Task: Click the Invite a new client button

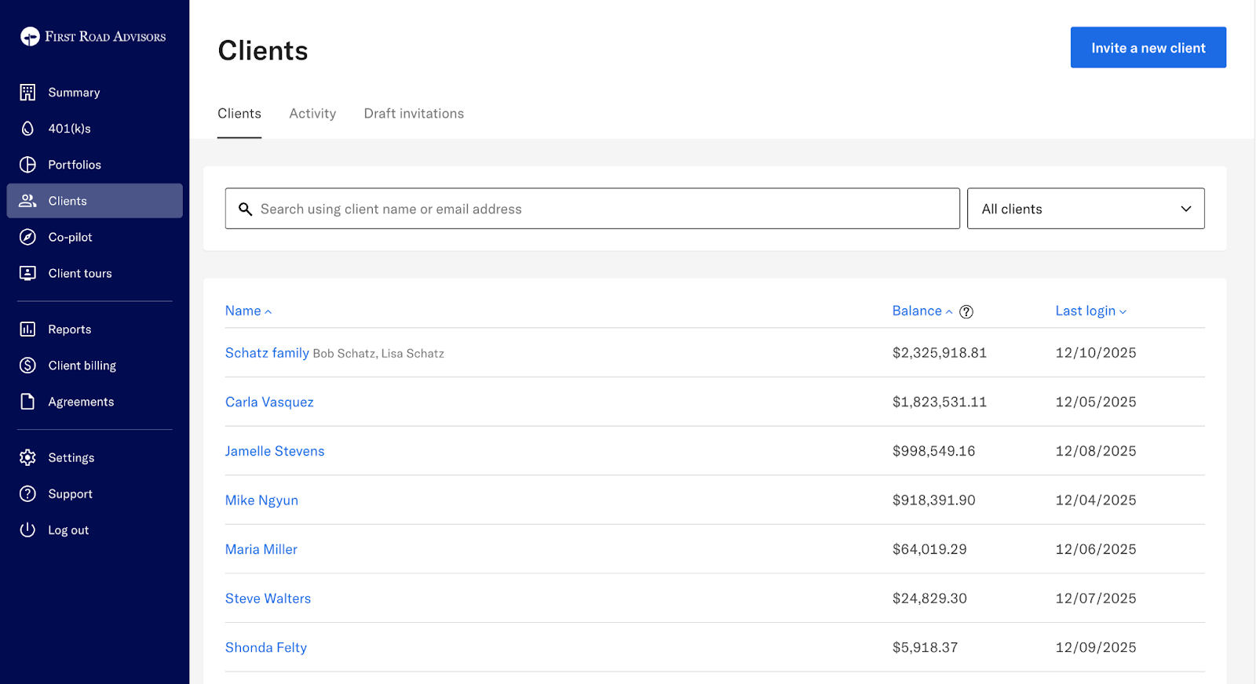Action: (1148, 48)
